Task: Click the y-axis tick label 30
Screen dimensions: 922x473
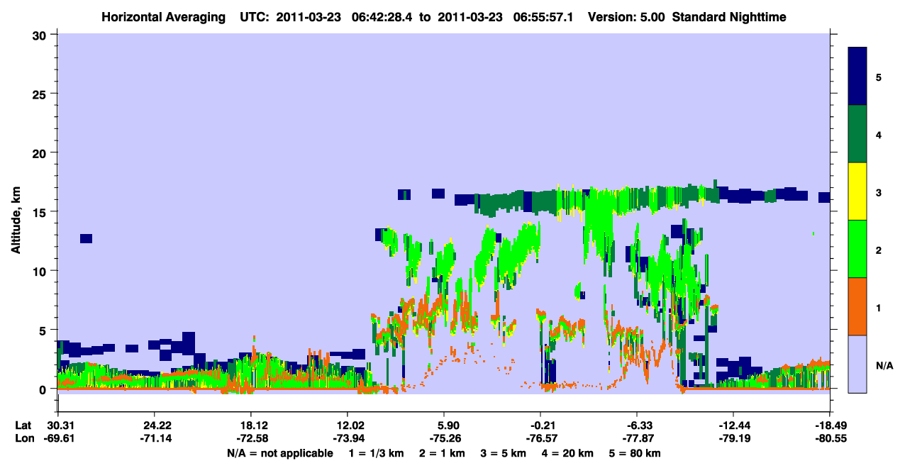Action: 41,35
